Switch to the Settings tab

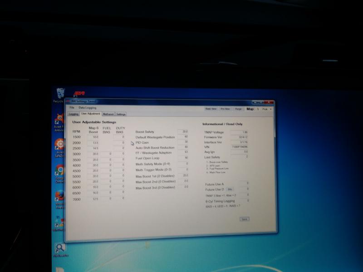[x=121, y=114]
